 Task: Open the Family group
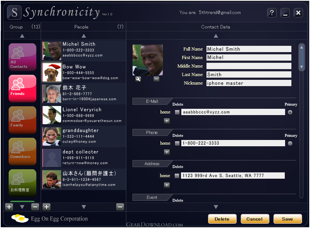pos(22,120)
